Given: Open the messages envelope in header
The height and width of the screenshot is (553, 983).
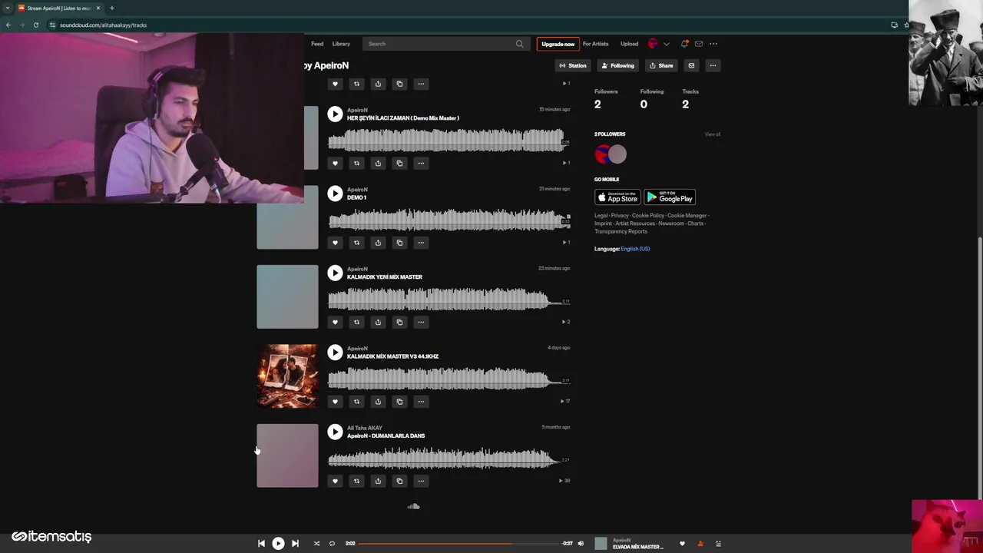Looking at the screenshot, I should click(x=699, y=44).
